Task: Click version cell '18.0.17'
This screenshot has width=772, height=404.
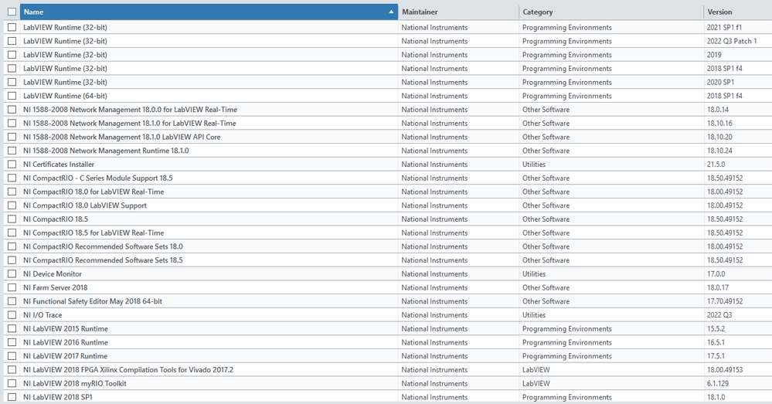Action: point(718,288)
